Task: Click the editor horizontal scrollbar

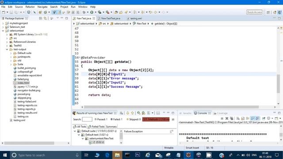Action: tap(171, 107)
